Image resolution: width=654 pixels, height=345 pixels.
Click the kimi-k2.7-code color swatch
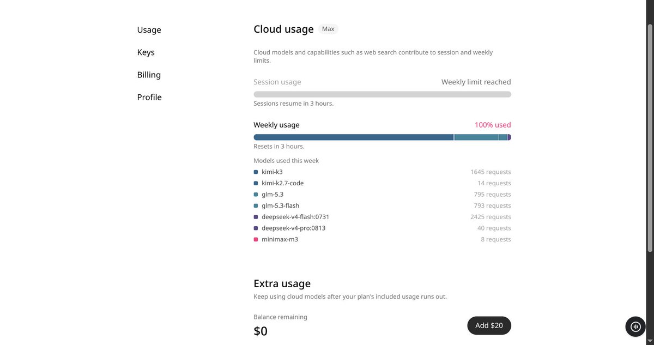pos(256,183)
